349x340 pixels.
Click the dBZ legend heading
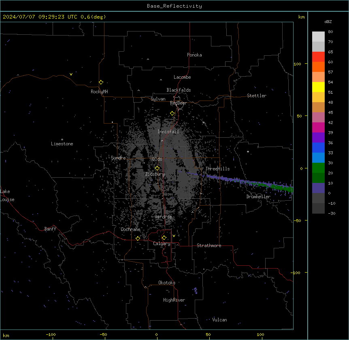point(328,22)
